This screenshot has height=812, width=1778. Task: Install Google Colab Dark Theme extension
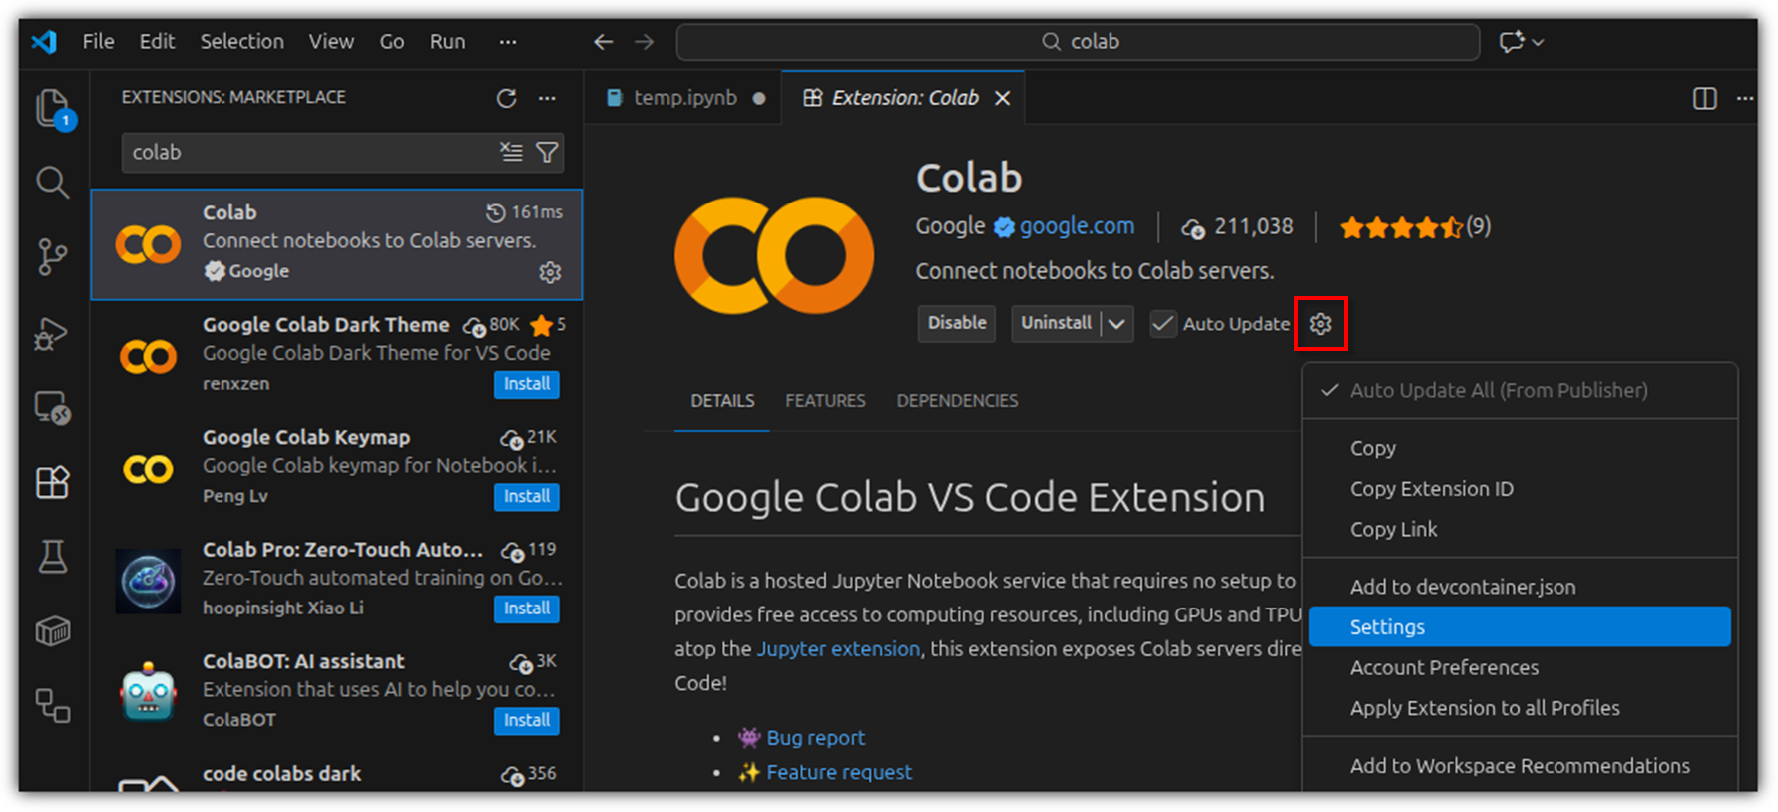tap(527, 384)
